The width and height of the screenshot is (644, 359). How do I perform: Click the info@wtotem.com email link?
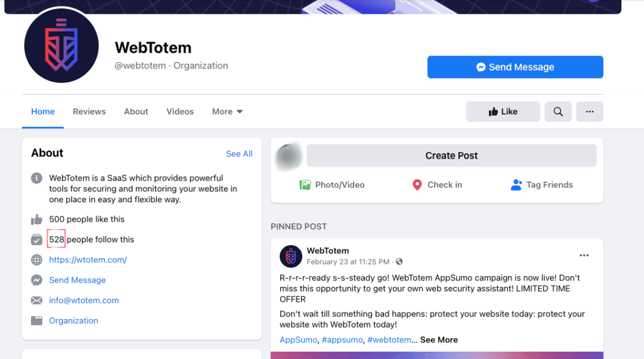84,301
